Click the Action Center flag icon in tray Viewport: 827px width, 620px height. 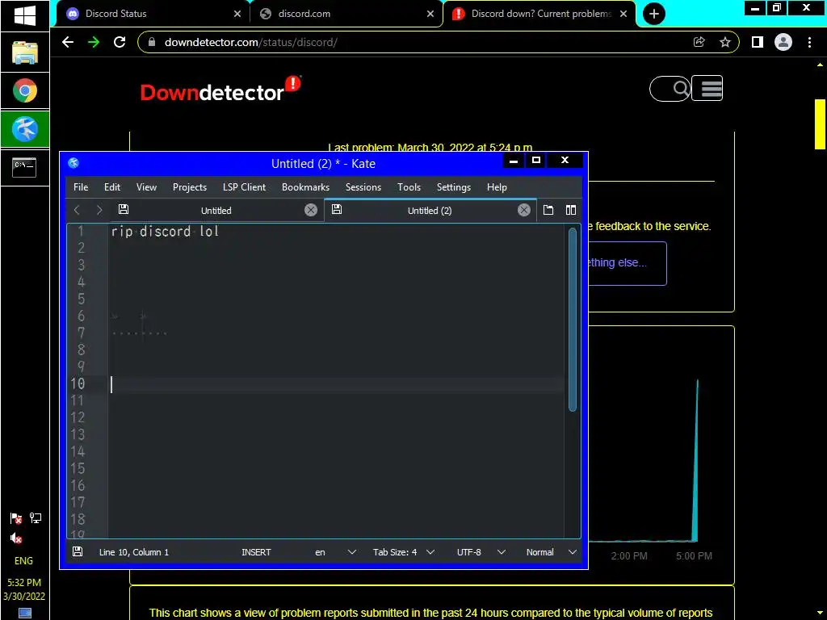(16, 518)
